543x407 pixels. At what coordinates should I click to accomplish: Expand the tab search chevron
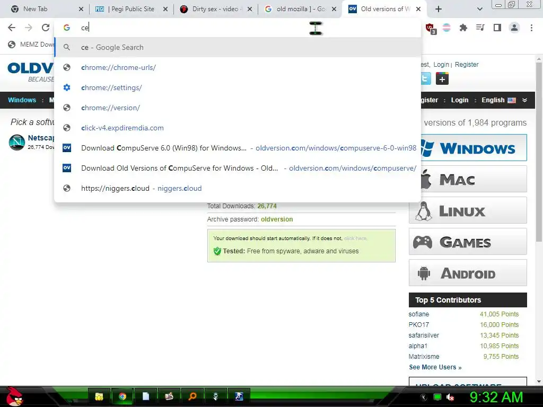479,9
